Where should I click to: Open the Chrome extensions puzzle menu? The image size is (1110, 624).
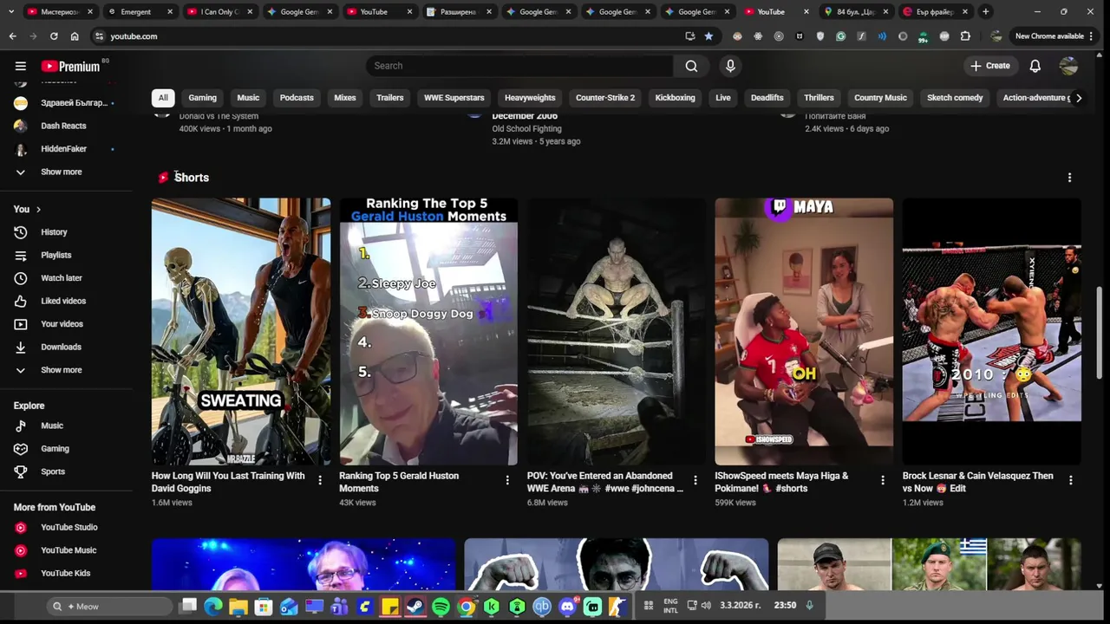965,36
